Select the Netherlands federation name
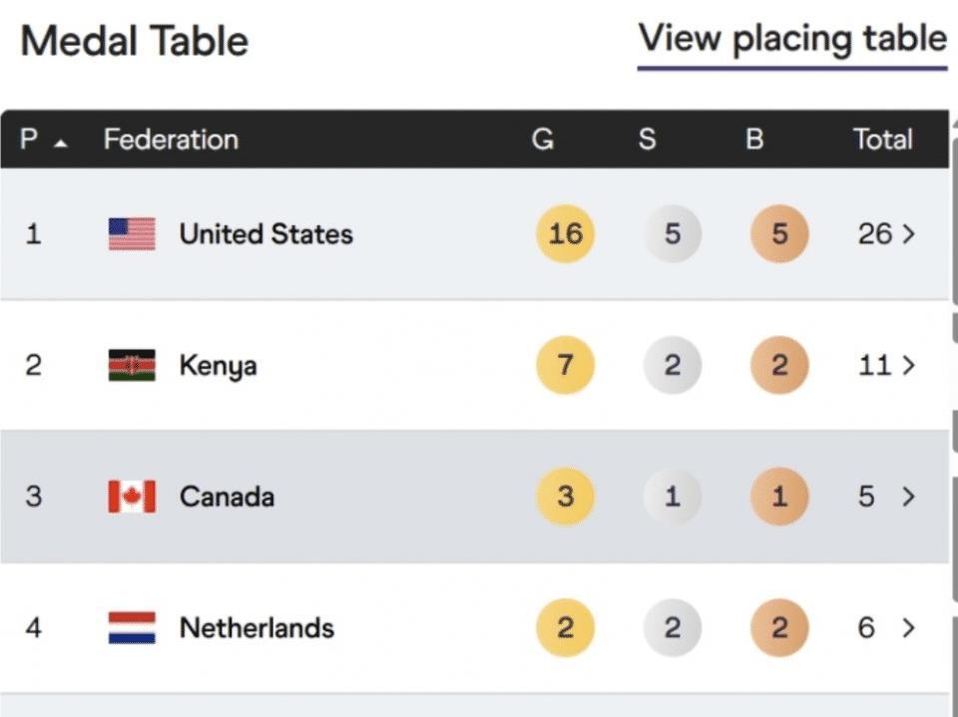Image resolution: width=958 pixels, height=717 pixels. click(x=256, y=628)
